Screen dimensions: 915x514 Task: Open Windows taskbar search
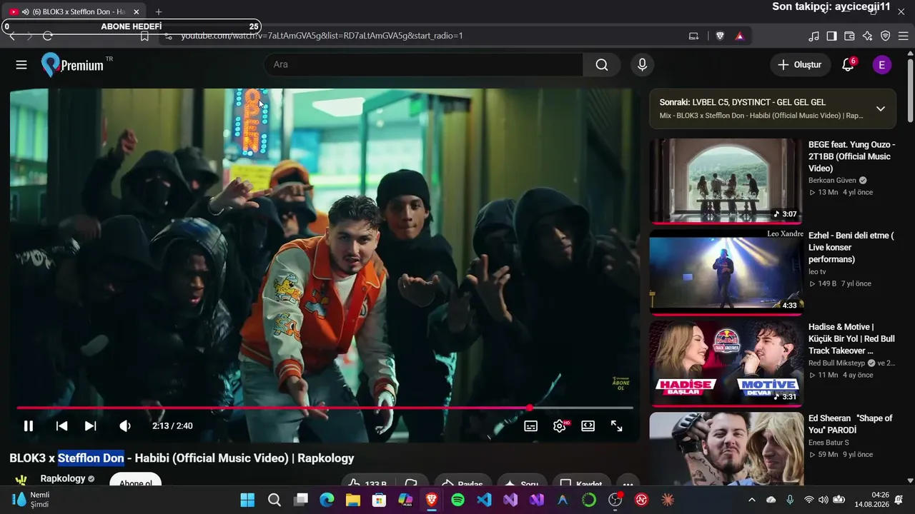coord(274,500)
